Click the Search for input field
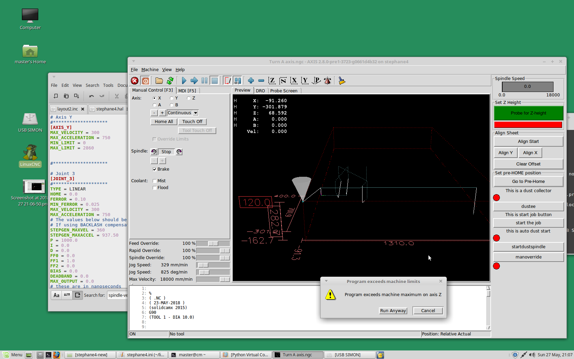Screen dimensions: 574x359 [118, 295]
